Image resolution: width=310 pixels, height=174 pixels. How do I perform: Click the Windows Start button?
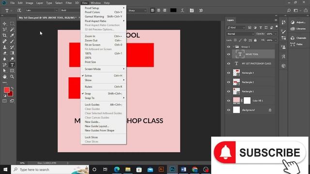pyautogui.click(x=5, y=170)
